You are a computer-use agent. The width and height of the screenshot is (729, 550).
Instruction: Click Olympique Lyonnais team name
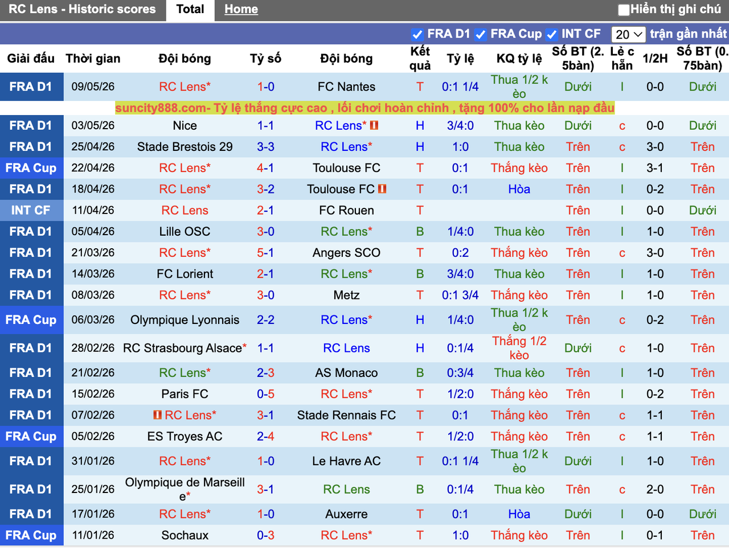(x=185, y=320)
